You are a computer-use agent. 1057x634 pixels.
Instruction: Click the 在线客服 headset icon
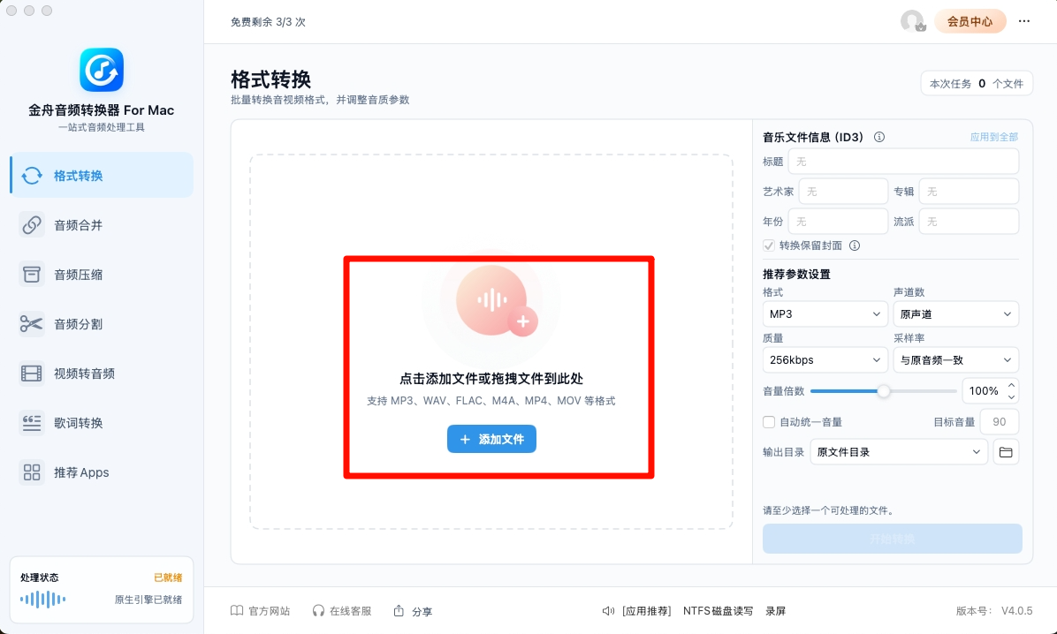coord(318,610)
